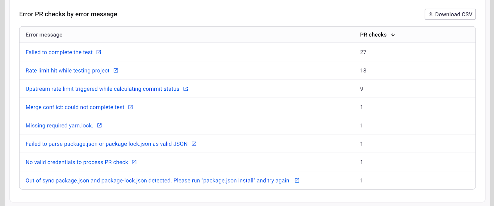Follow No valid credentials to process PR check link
The height and width of the screenshot is (206, 494).
tap(77, 162)
